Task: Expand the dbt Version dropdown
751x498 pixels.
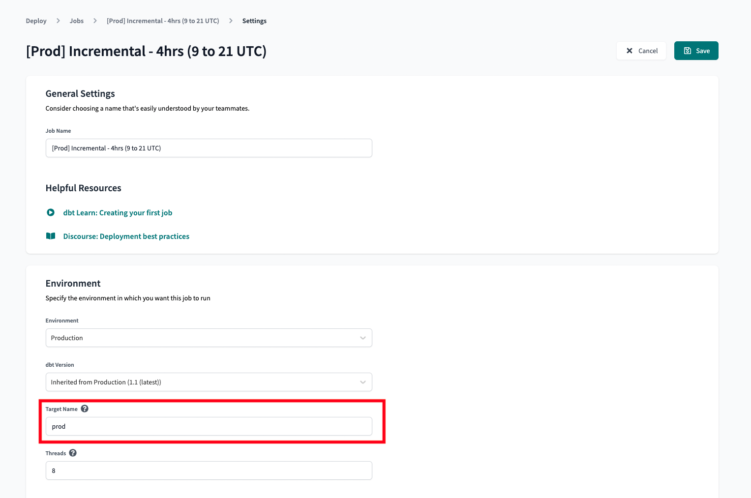Action: (x=209, y=382)
